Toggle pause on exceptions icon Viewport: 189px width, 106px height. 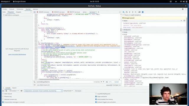[143, 12]
